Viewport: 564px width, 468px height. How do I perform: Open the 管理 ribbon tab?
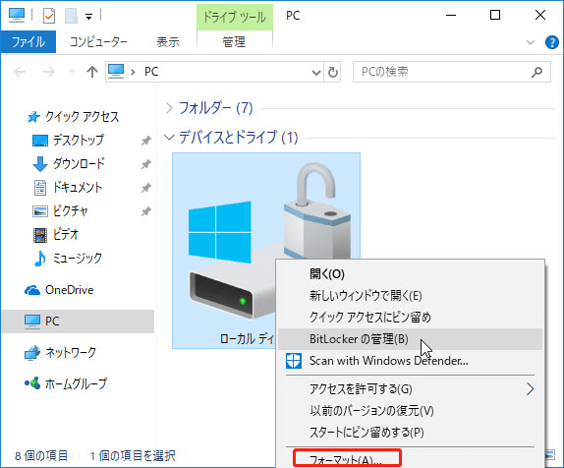pyautogui.click(x=235, y=42)
